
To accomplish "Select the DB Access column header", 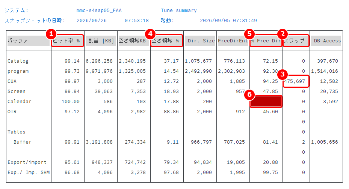I will (326, 40).
